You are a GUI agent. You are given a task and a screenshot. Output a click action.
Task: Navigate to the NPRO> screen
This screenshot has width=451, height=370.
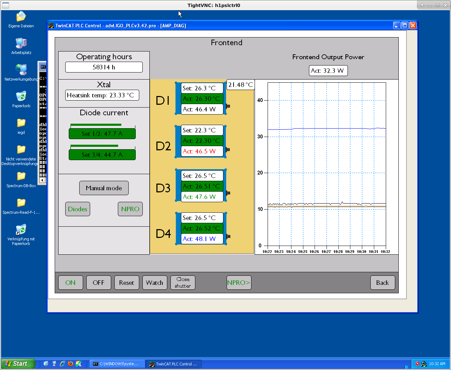[x=238, y=283]
